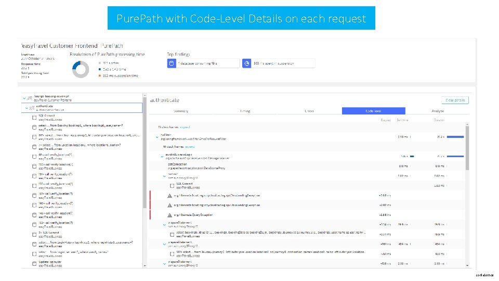Screen dimensions: 499x281
Task: Click warning icon of ClassLoadingException at +0.68 ms
Action: 169,196
